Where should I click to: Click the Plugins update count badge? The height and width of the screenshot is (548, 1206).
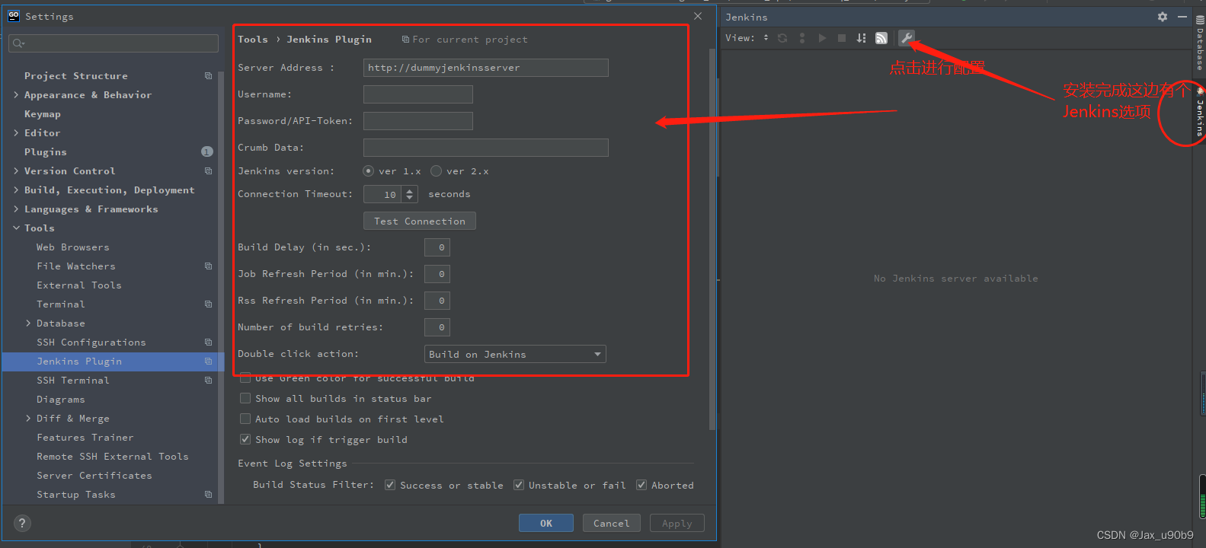[207, 151]
